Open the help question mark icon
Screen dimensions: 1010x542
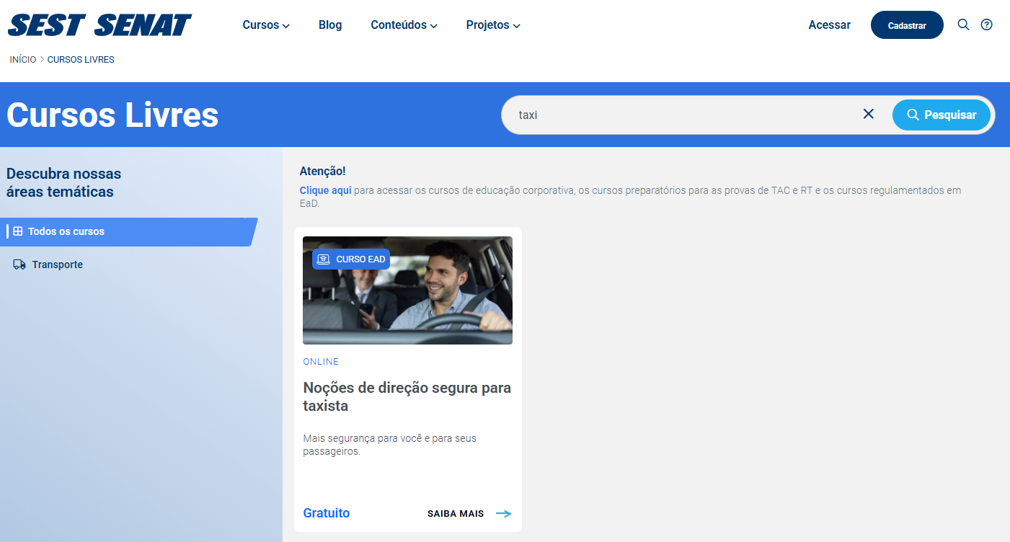[x=987, y=25]
